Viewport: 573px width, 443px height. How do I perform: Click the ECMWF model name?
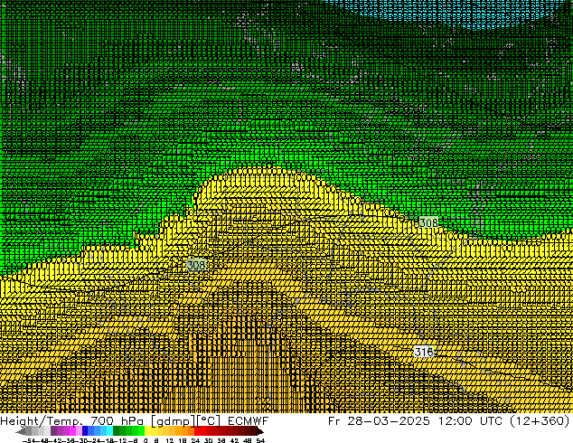tap(249, 421)
